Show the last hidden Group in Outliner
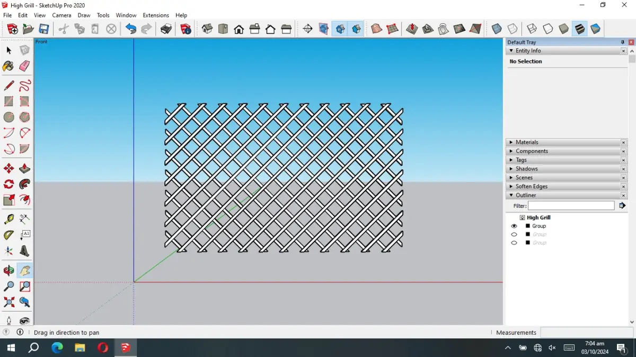This screenshot has width=636, height=357. [514, 243]
